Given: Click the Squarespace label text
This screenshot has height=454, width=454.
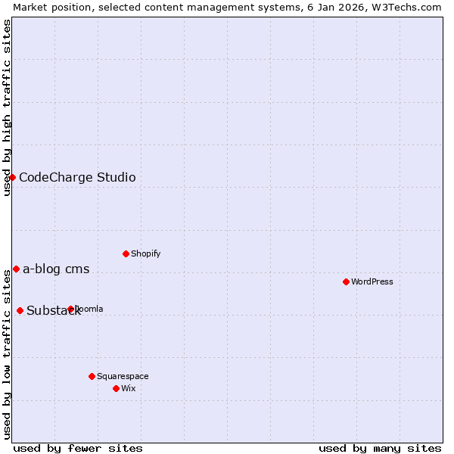Looking at the screenshot, I should click(123, 376).
